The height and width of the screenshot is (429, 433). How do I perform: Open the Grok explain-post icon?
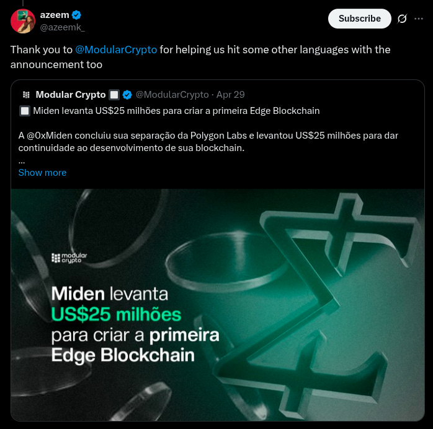402,19
